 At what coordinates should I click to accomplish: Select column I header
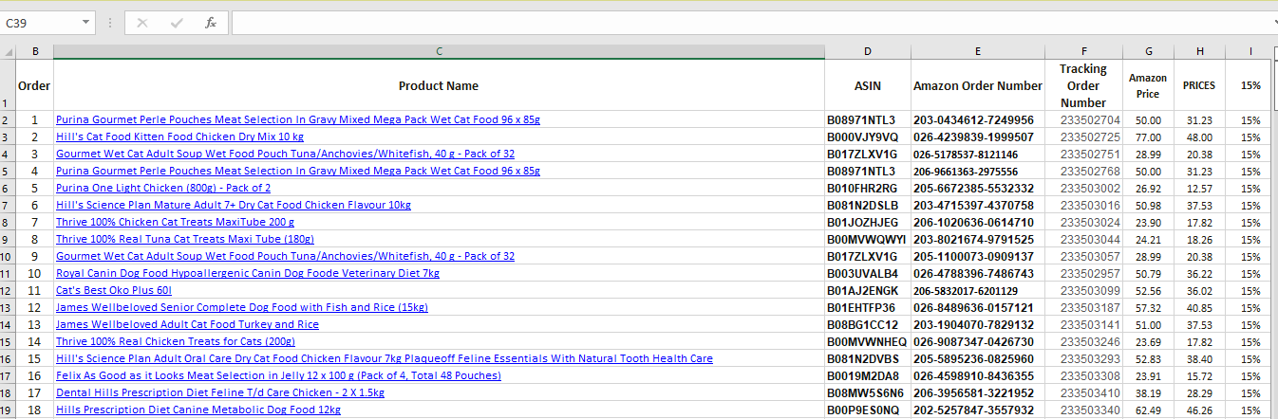pos(1250,51)
